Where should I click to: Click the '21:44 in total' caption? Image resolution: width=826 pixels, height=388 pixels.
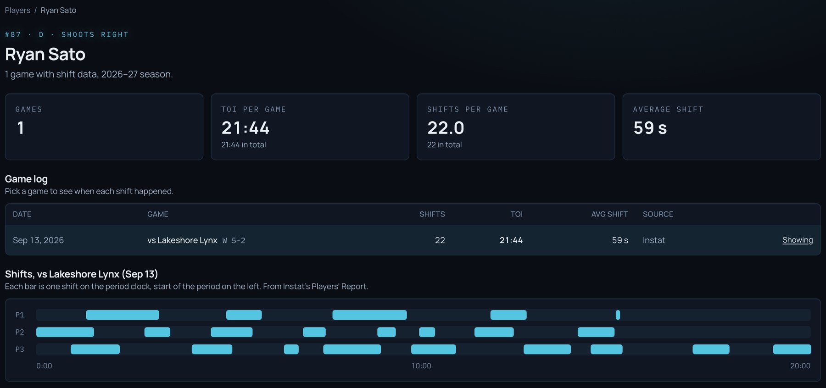[244, 144]
